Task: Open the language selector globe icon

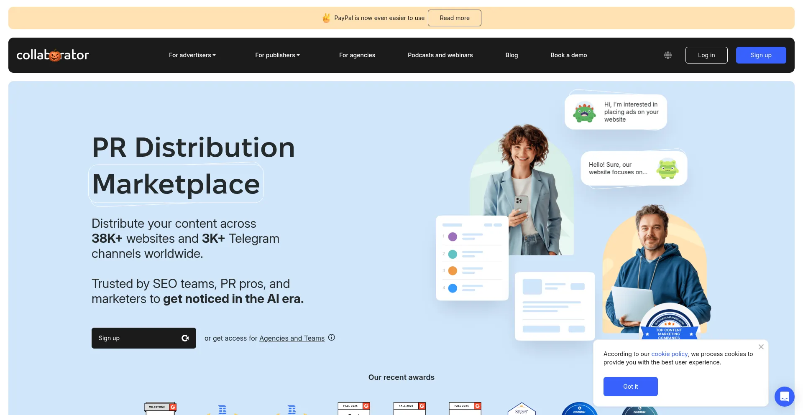Action: [668, 55]
